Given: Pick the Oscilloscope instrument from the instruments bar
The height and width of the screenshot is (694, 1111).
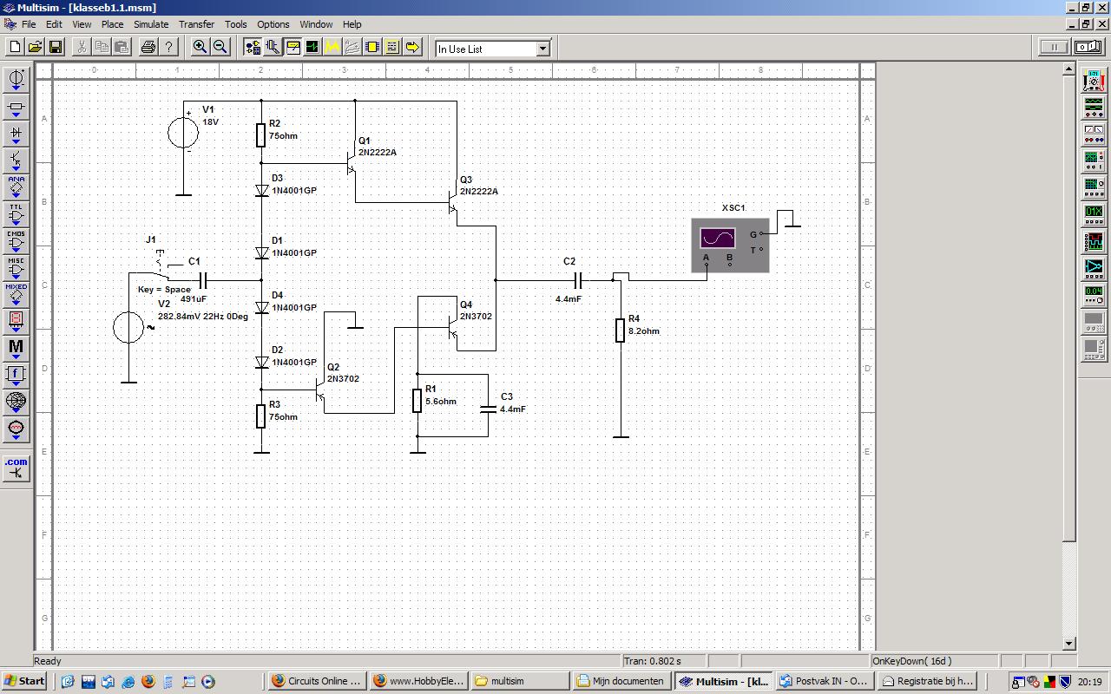Looking at the screenshot, I should [1093, 160].
